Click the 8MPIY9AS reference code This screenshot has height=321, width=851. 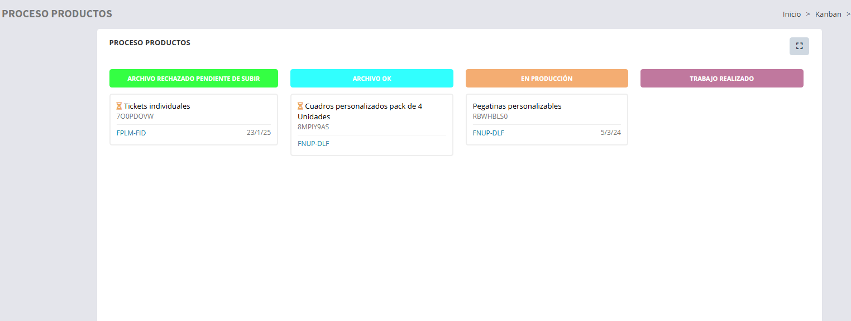tap(313, 127)
